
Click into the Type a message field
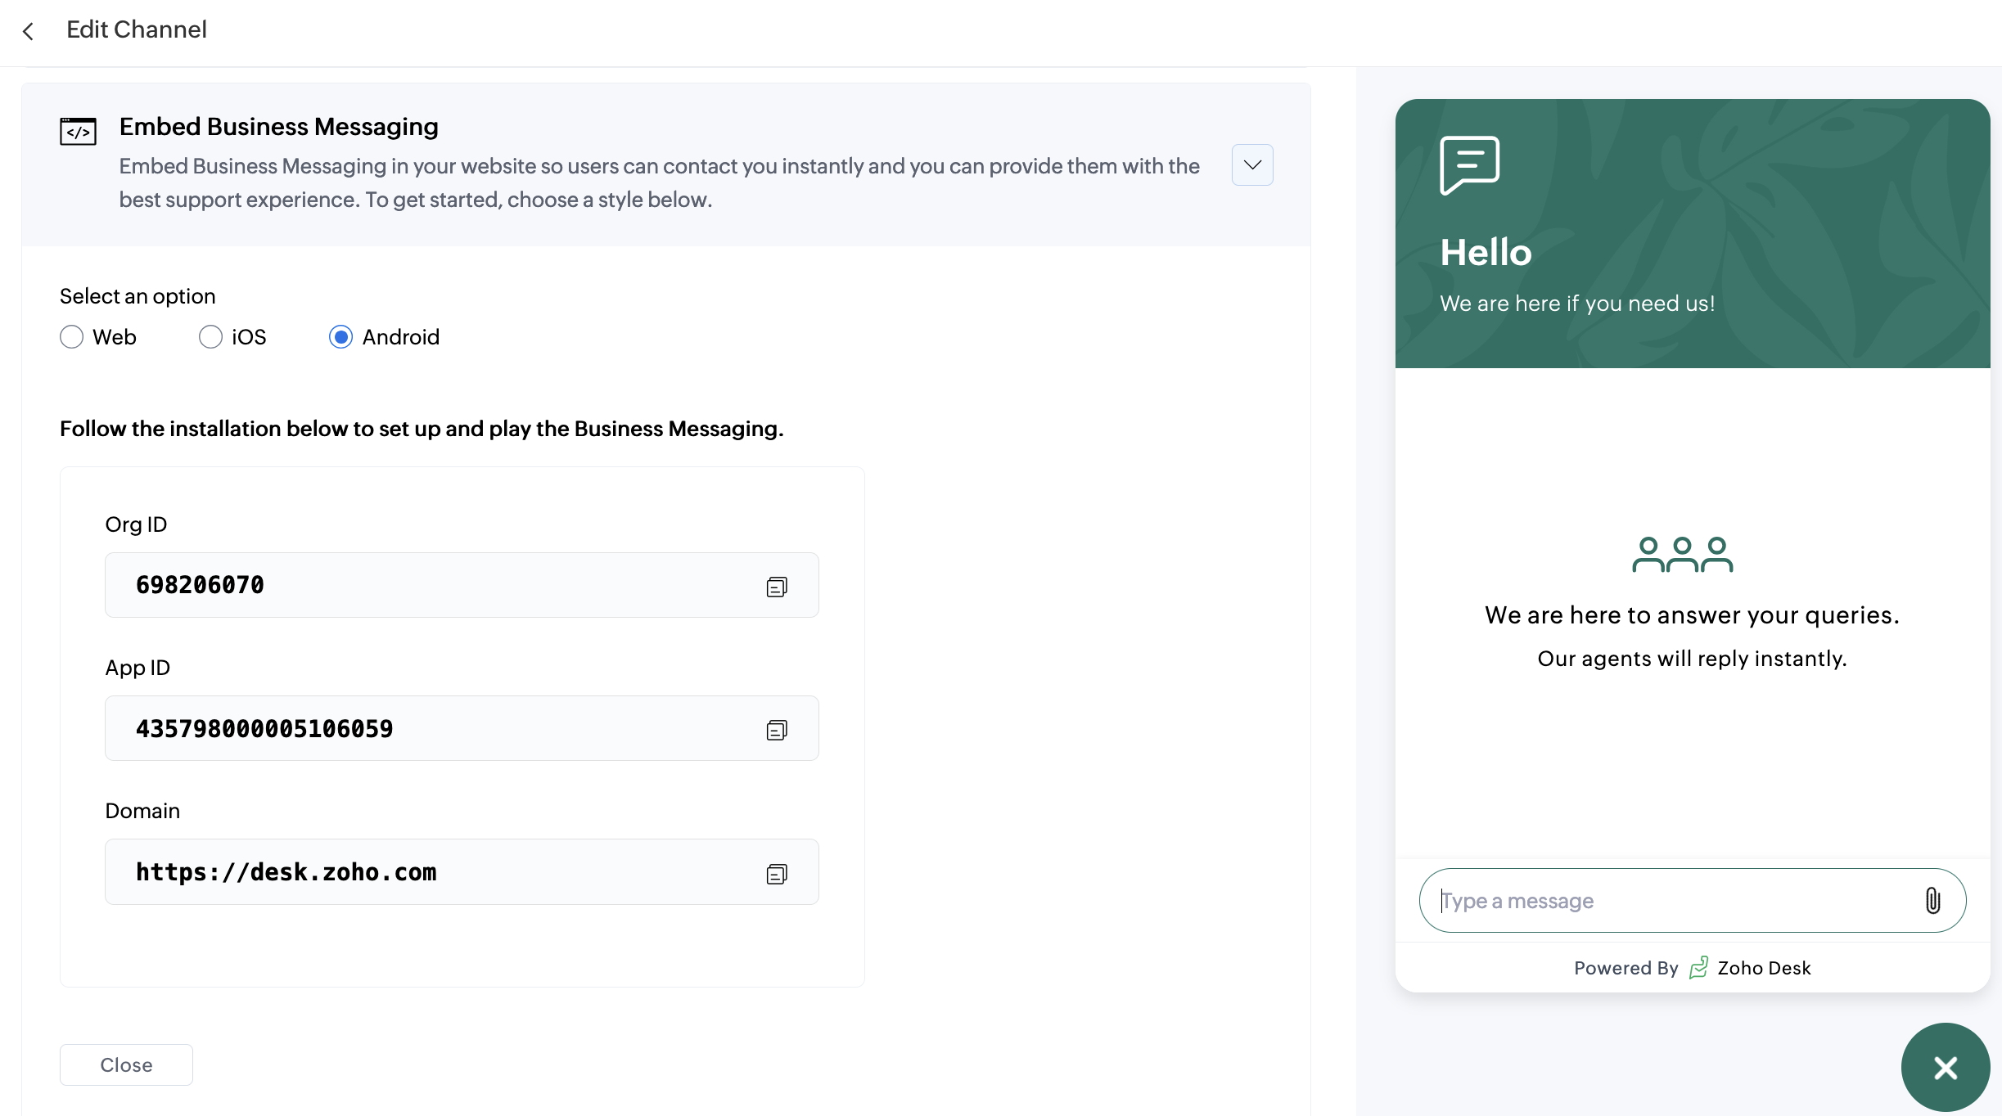click(1670, 901)
